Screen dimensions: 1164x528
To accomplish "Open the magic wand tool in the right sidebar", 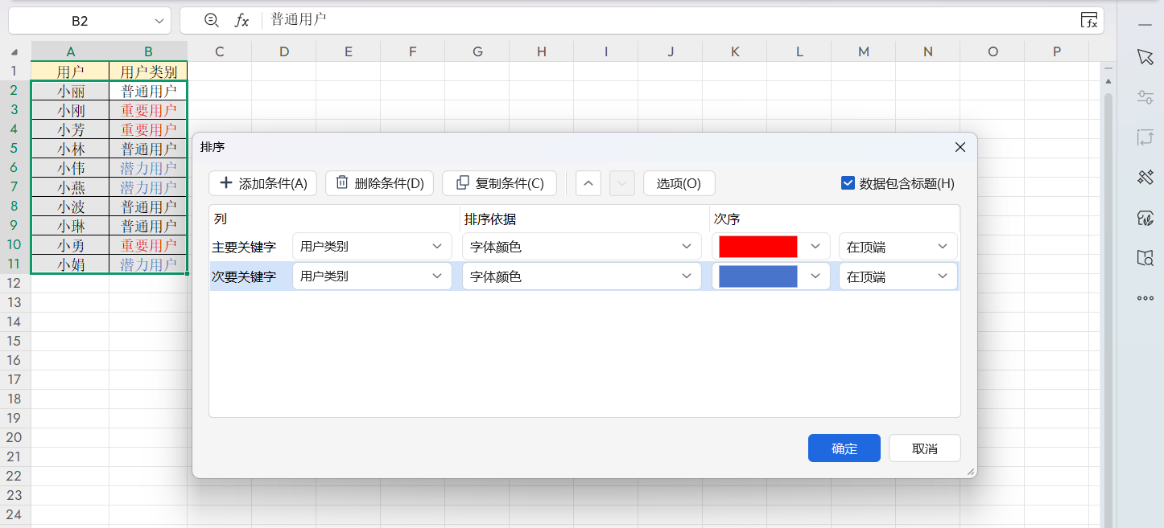I will pos(1145,177).
